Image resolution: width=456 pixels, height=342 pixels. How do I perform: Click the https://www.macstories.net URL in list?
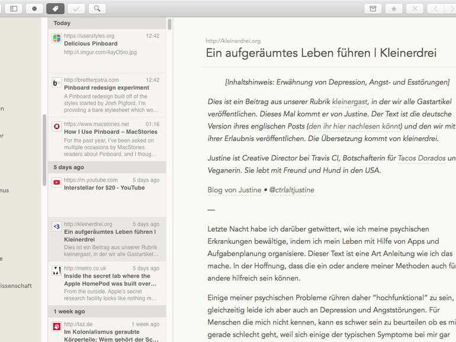(97, 124)
